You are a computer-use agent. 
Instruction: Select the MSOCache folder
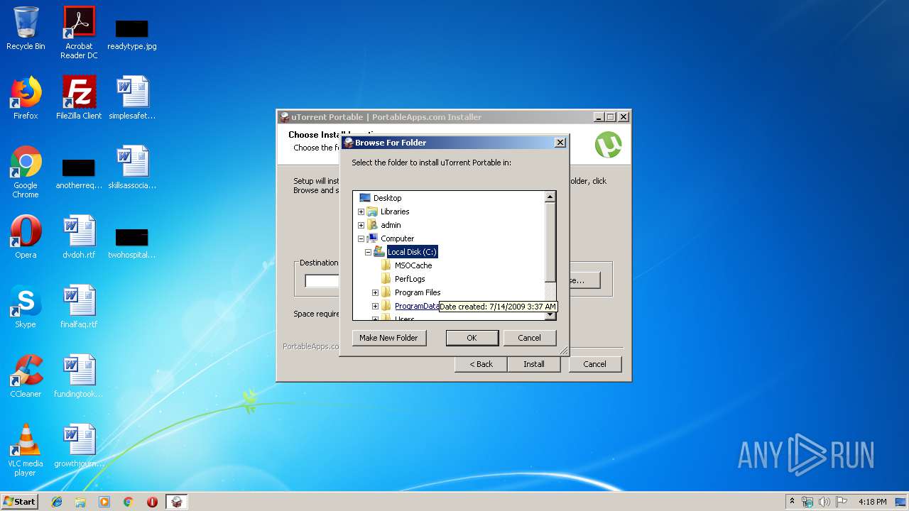(x=413, y=265)
